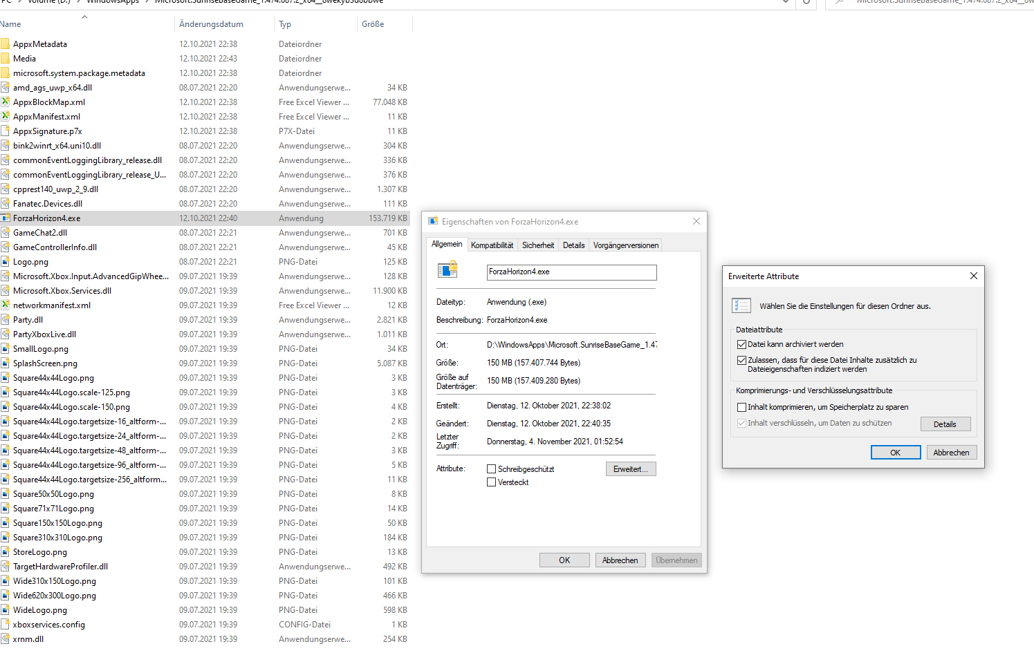Select the cpprest140_uwp_2_9.dll file name
The width and height of the screenshot is (1034, 653).
(56, 189)
